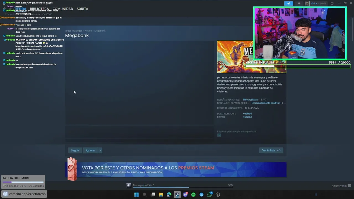
Task: Click the cafecito.app/ezeeflores3 overlay label
Action: coord(24,194)
